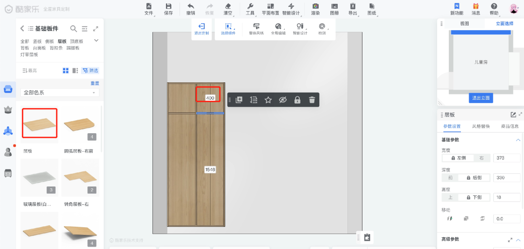Viewport: 524px width, 249px height.
Task: Select the glass shelf 玻璃层板 thumbnail
Action: click(x=39, y=178)
